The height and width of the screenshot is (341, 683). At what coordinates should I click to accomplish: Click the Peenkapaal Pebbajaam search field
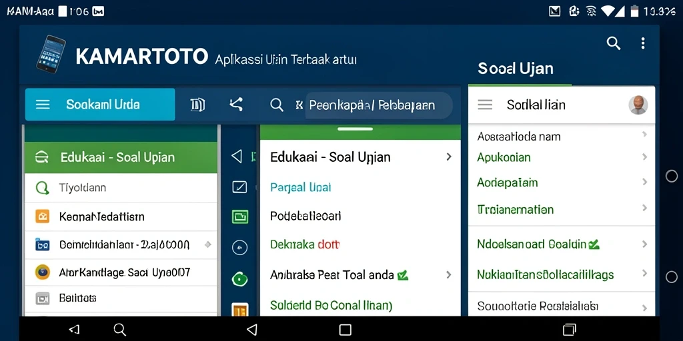[379, 105]
